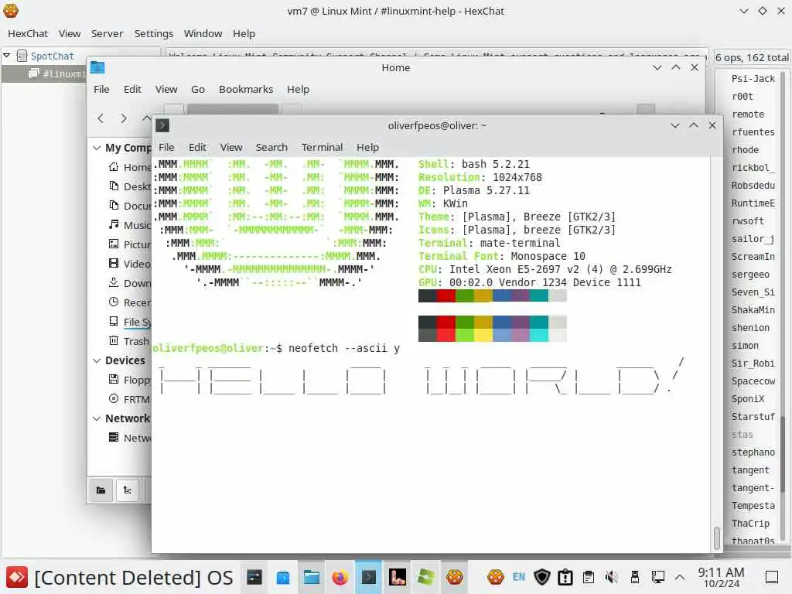Screen dimensions: 792x594
Task: Open the clipboard contents tray icon
Action: (588, 577)
